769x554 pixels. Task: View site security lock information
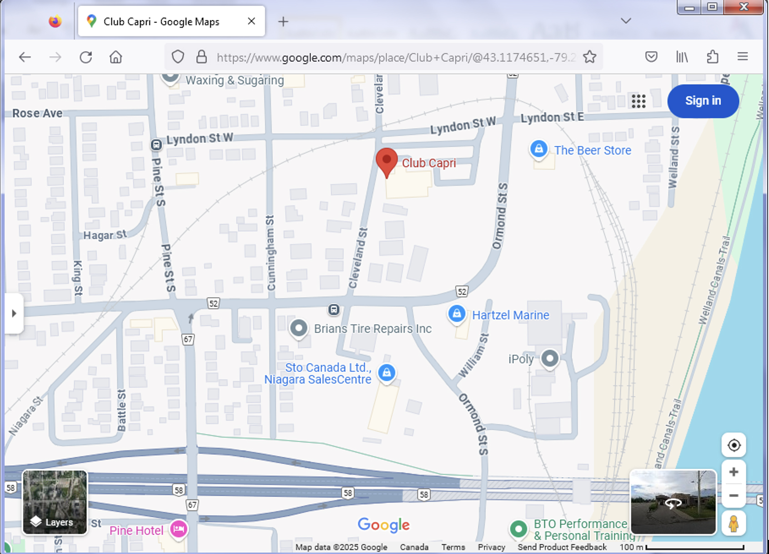tap(201, 57)
